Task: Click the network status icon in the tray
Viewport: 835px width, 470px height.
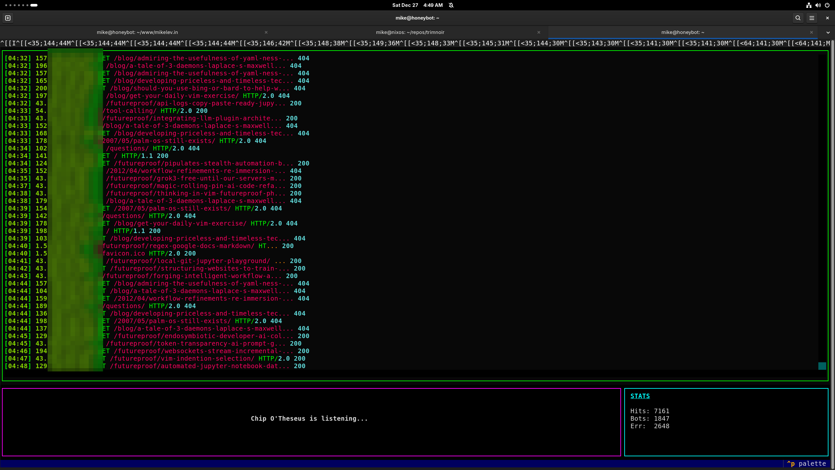Action: (809, 5)
